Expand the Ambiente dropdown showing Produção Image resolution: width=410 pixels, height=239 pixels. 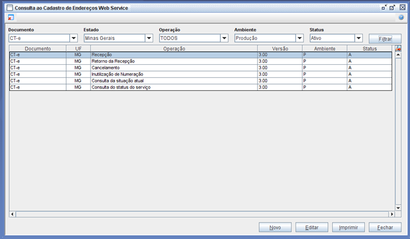click(300, 38)
